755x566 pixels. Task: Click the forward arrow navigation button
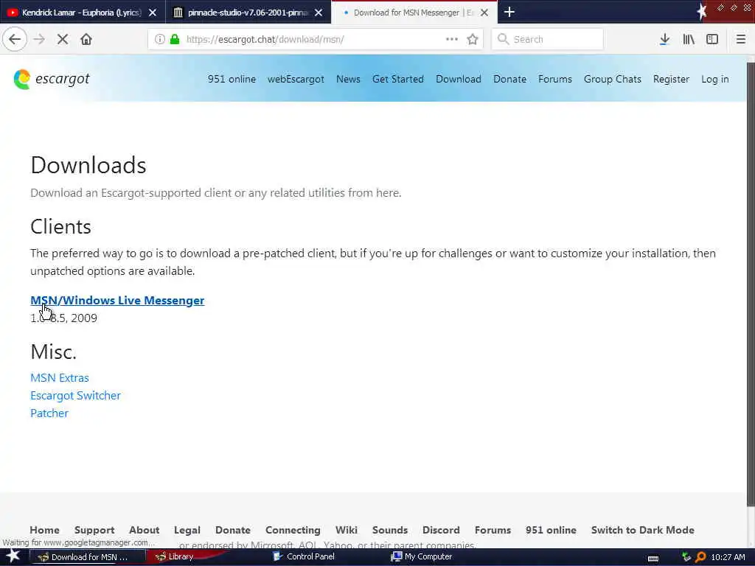(x=40, y=39)
